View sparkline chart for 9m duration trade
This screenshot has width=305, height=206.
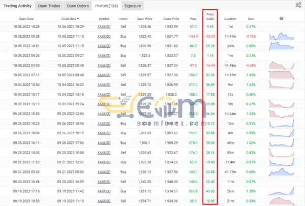click(x=282, y=85)
